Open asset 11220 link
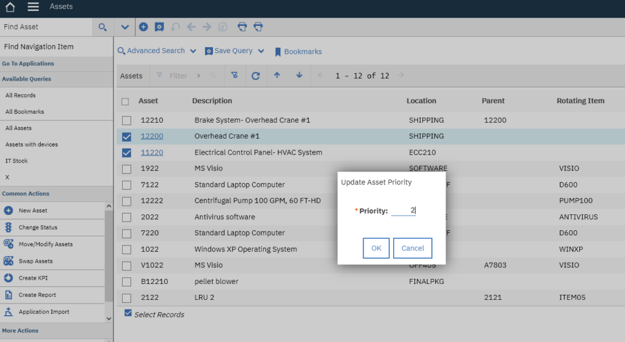 pos(152,152)
